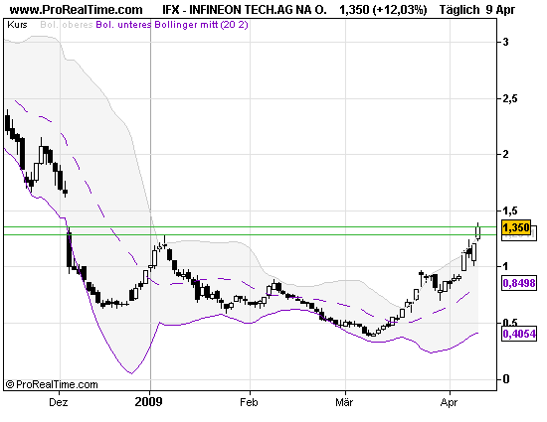Screen dimensions: 547x422
Task: Click the IFX - INFINEON TECH.AG NA O. title
Action: (245, 10)
